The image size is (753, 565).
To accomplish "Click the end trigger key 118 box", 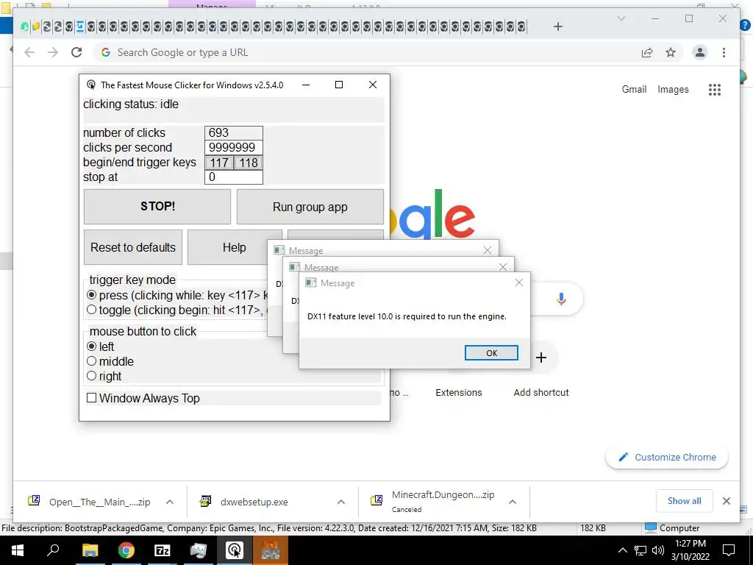I will click(249, 163).
